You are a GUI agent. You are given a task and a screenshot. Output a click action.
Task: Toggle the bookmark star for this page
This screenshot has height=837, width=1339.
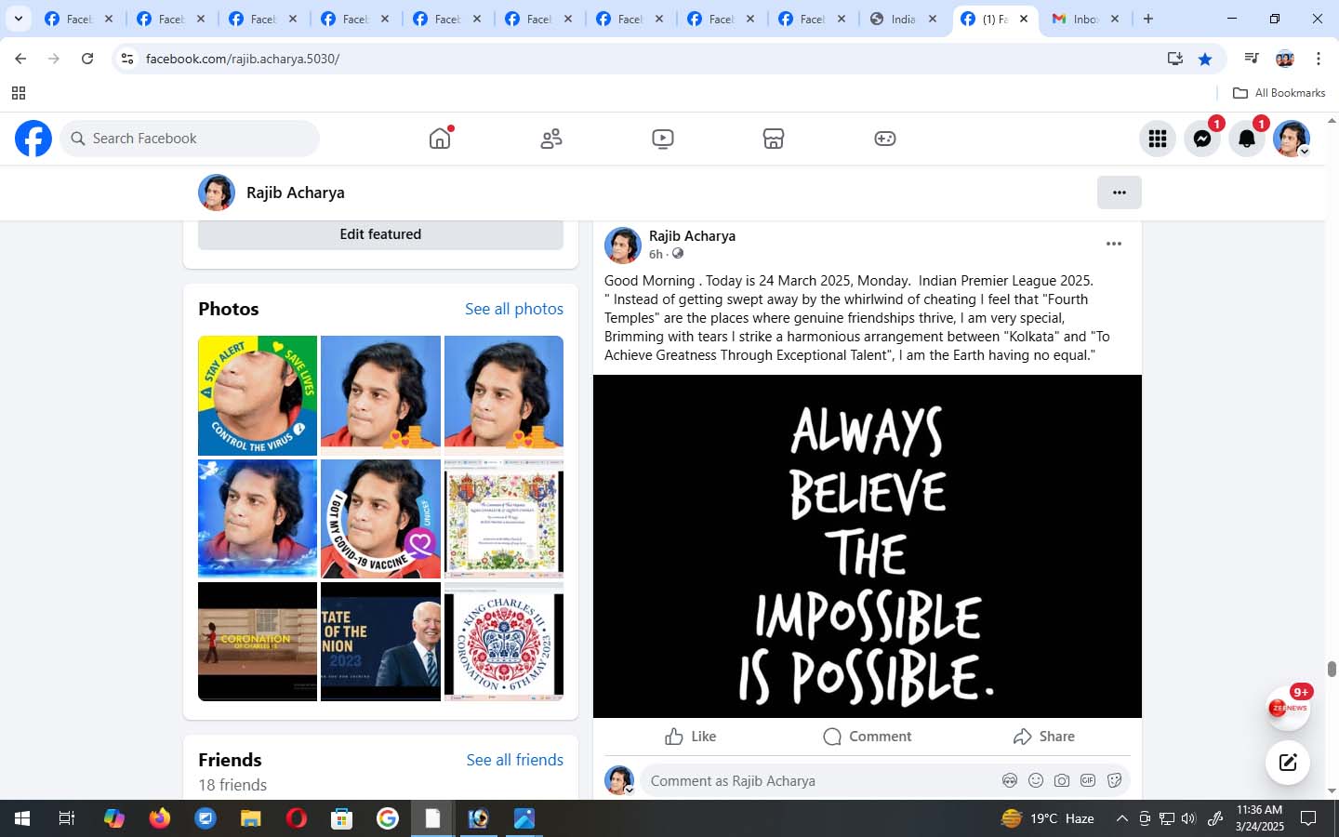[x=1205, y=59]
